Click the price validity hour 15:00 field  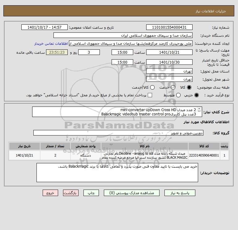pos(122,62)
